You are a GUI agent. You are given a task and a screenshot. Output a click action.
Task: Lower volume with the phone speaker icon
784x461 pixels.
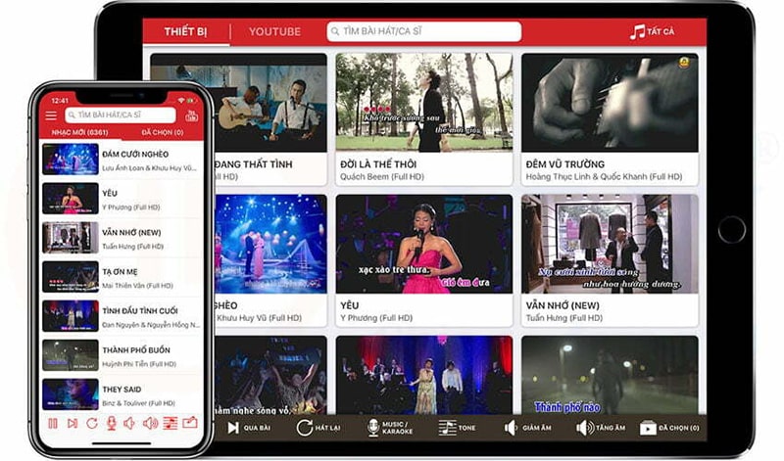tap(129, 424)
